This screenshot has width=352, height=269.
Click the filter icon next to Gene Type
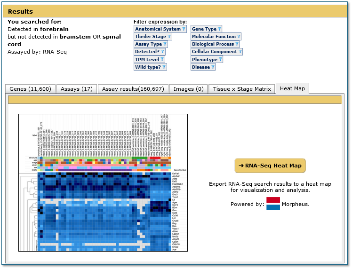(219, 29)
